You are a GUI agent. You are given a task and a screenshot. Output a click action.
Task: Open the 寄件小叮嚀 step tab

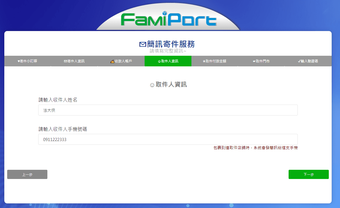click(x=28, y=61)
